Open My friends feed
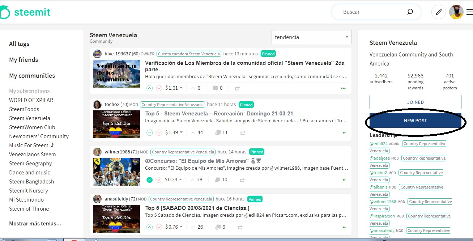This screenshot has height=241, width=473. [x=24, y=60]
